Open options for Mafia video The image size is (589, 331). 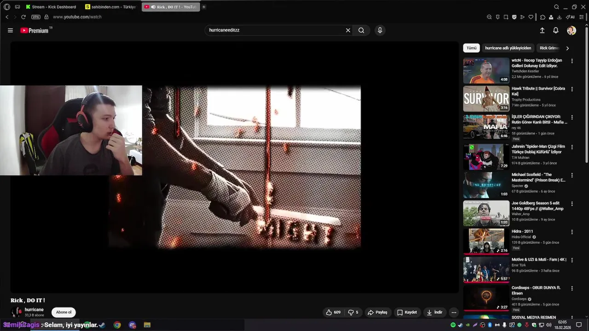[x=572, y=118]
